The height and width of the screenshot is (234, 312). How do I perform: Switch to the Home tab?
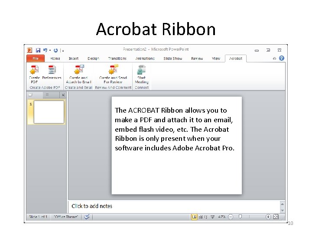coord(55,58)
